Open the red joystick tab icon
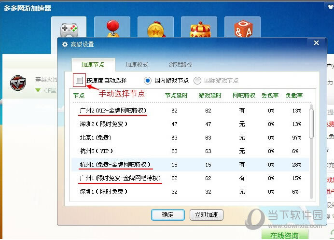Viewport: 334px width, 240px height. point(112,28)
